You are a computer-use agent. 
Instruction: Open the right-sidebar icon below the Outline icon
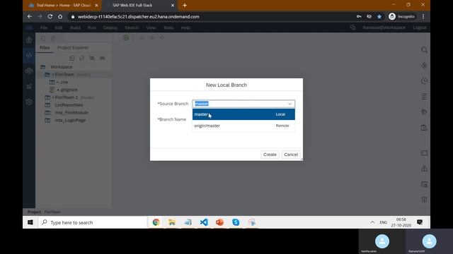pyautogui.click(x=424, y=111)
